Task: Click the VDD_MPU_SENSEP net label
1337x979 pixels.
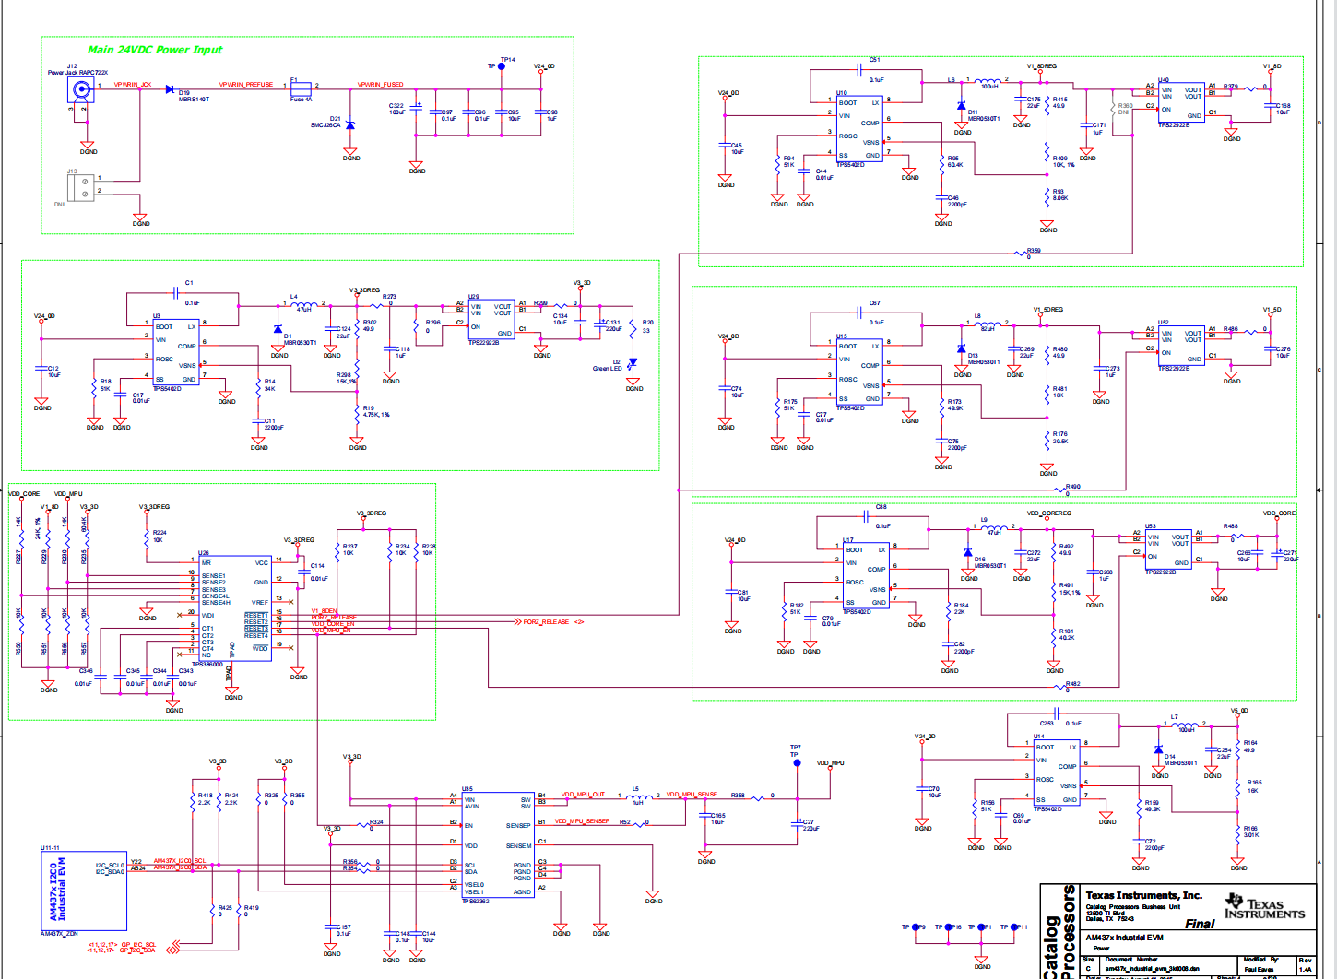Action: [582, 820]
